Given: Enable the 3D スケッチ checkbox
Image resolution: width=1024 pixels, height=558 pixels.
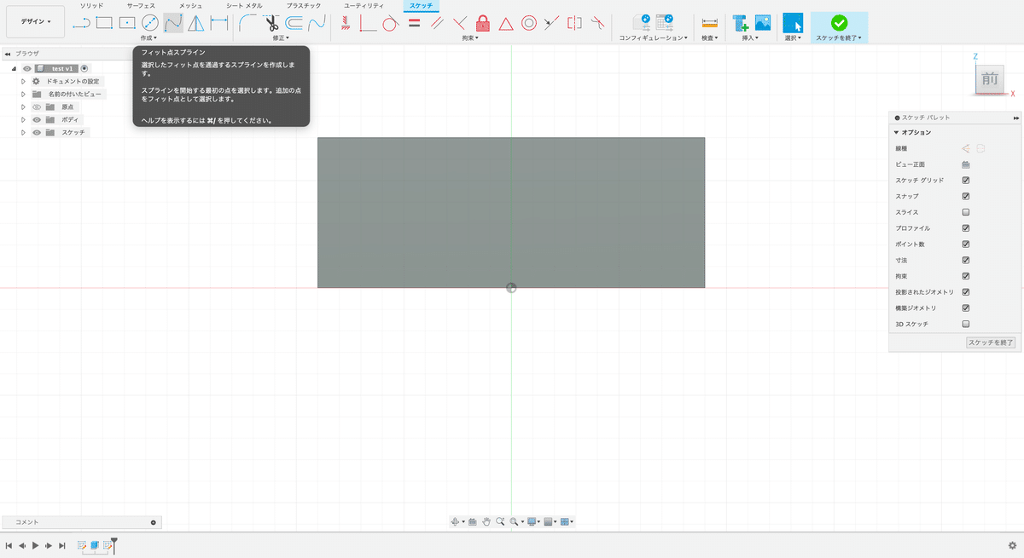Looking at the screenshot, I should (x=966, y=324).
